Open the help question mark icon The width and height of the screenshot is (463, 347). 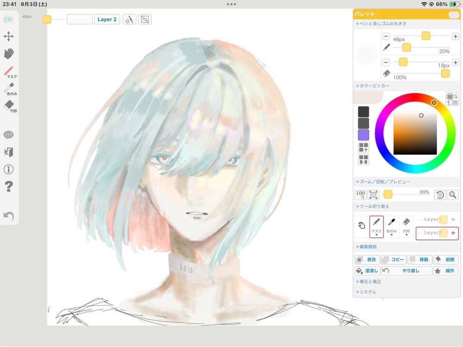point(8,186)
